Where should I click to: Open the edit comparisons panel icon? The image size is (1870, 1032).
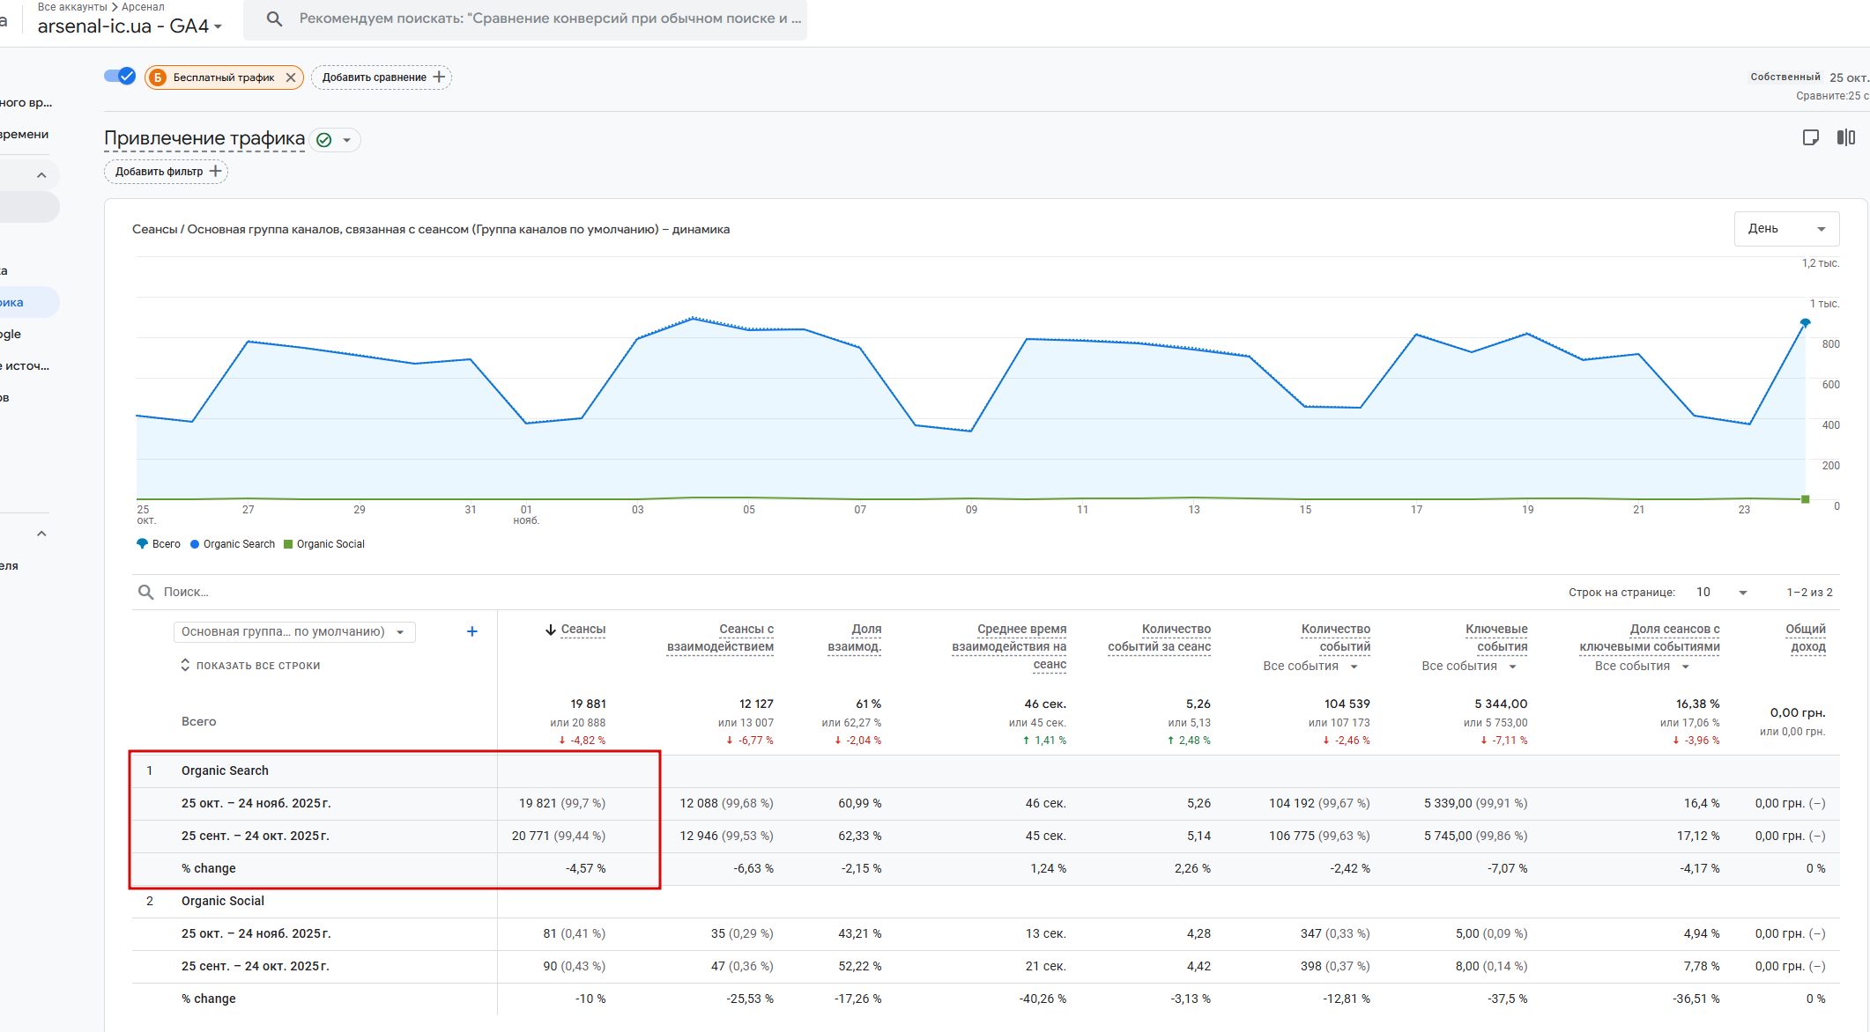[x=1845, y=137]
